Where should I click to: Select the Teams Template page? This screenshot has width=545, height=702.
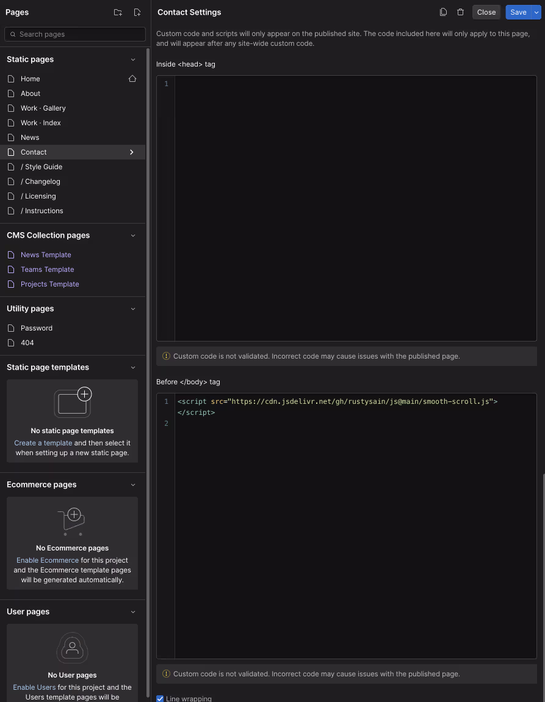(73, 269)
